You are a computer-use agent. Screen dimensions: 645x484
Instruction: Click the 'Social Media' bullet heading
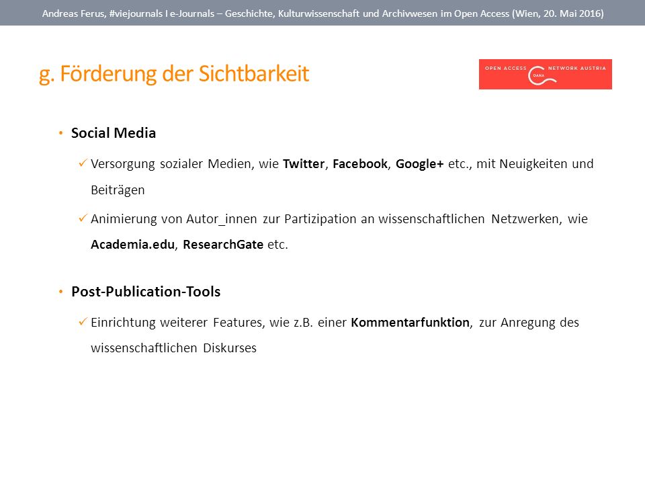(114, 133)
